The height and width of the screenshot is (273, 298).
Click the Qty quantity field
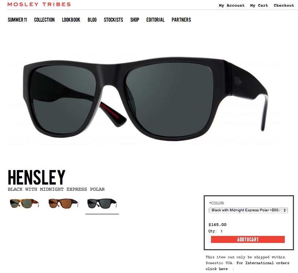point(222,231)
